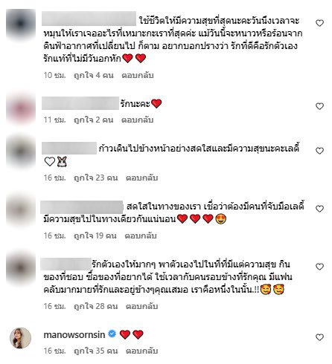View who liked: 'ถูกใจ 4 คน'

pos(94,75)
